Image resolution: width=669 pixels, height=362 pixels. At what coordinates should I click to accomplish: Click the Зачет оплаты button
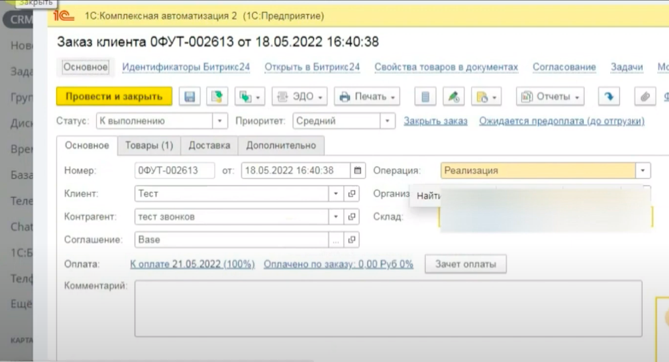point(466,264)
